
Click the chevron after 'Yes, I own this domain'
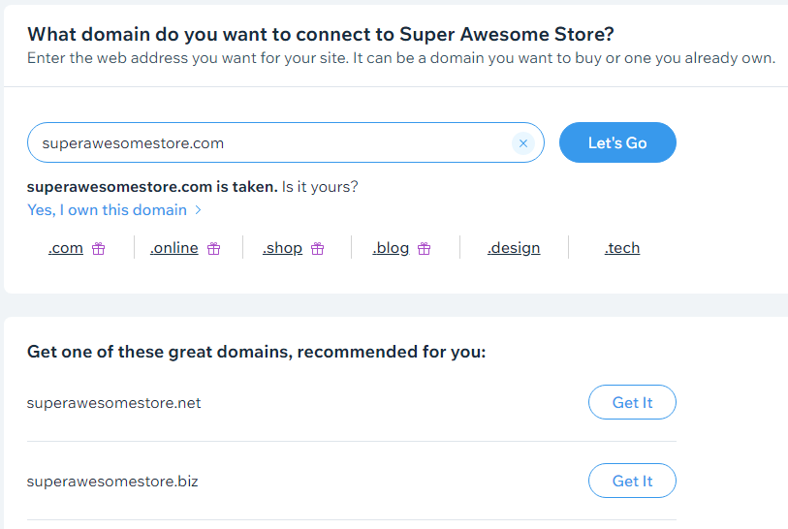tap(198, 210)
